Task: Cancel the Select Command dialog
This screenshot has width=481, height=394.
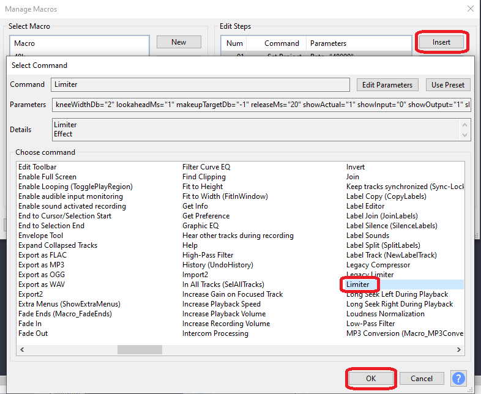Action: [x=422, y=379]
